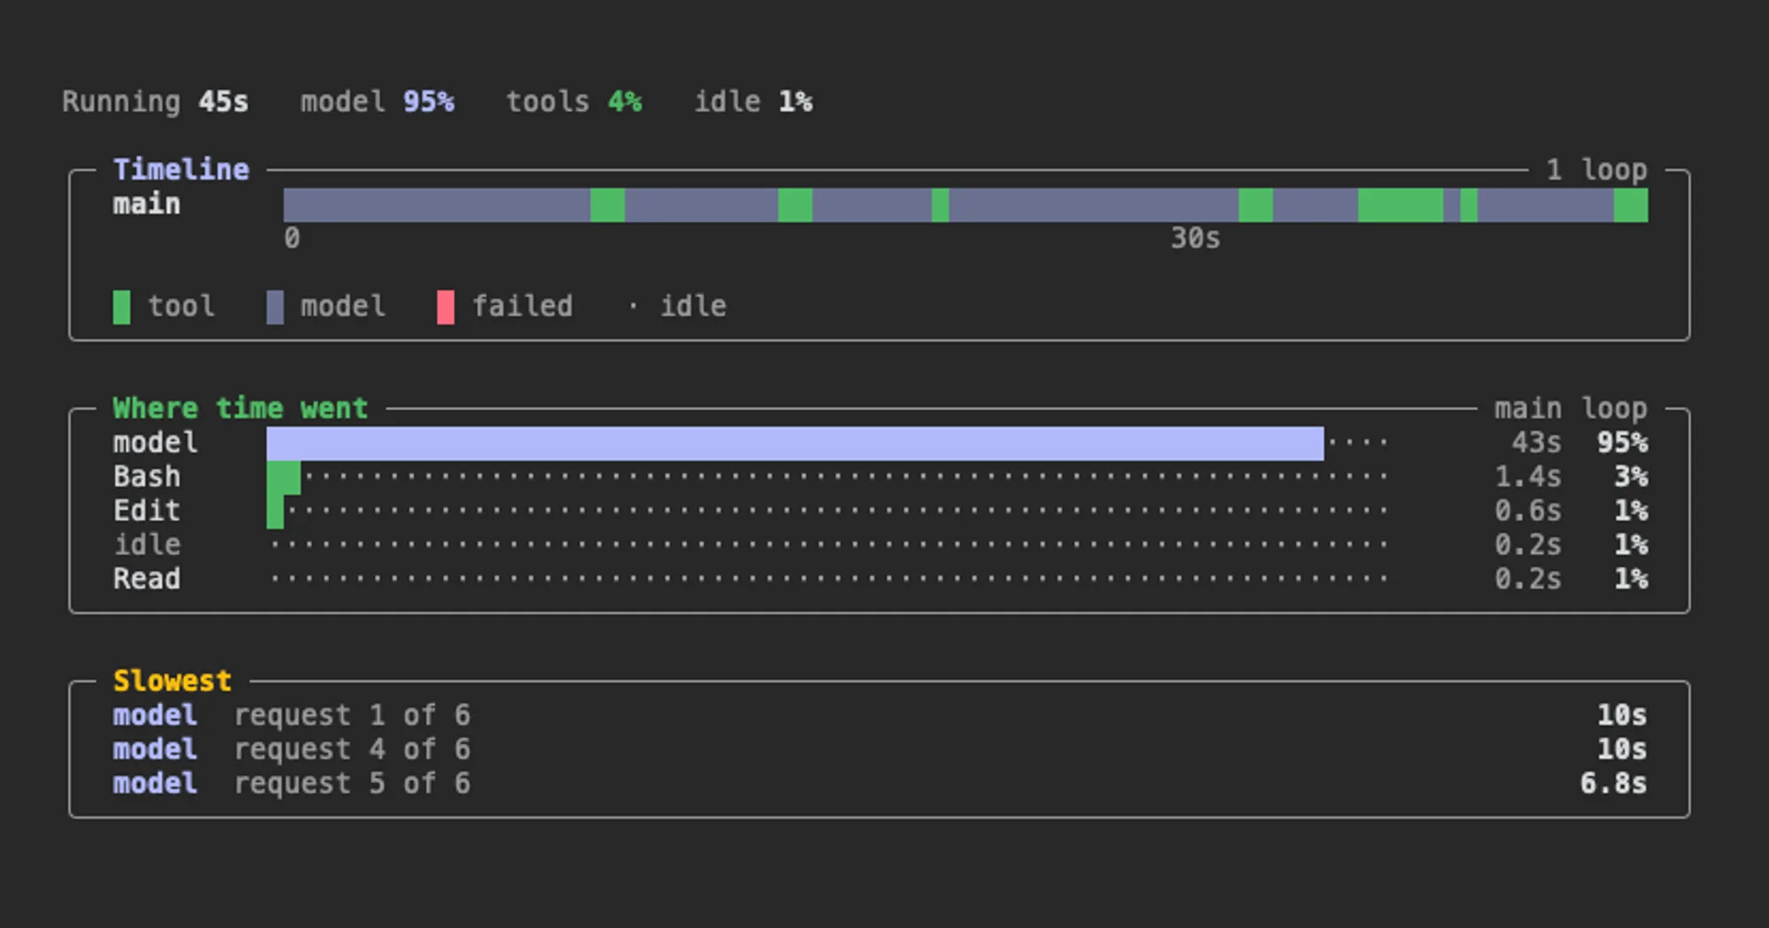Click the red failed legend swatch
1769x928 pixels.
coord(446,307)
